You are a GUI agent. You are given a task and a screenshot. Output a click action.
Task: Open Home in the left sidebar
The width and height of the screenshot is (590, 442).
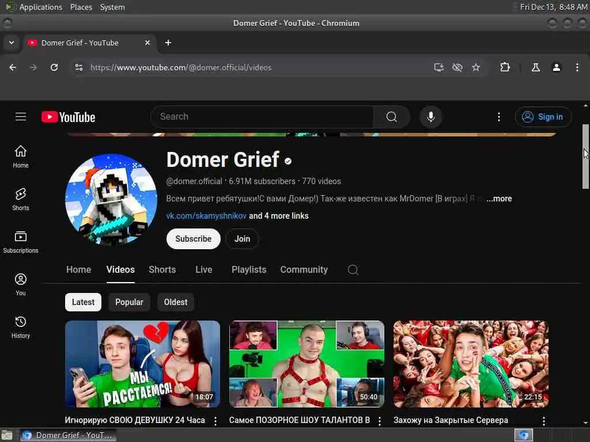[x=21, y=157]
